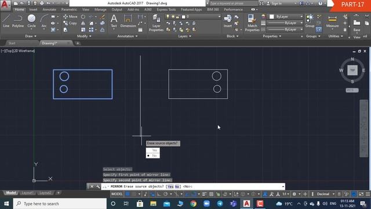Click the Table icon in Annotation
The width and height of the screenshot is (371, 209).
140,30
